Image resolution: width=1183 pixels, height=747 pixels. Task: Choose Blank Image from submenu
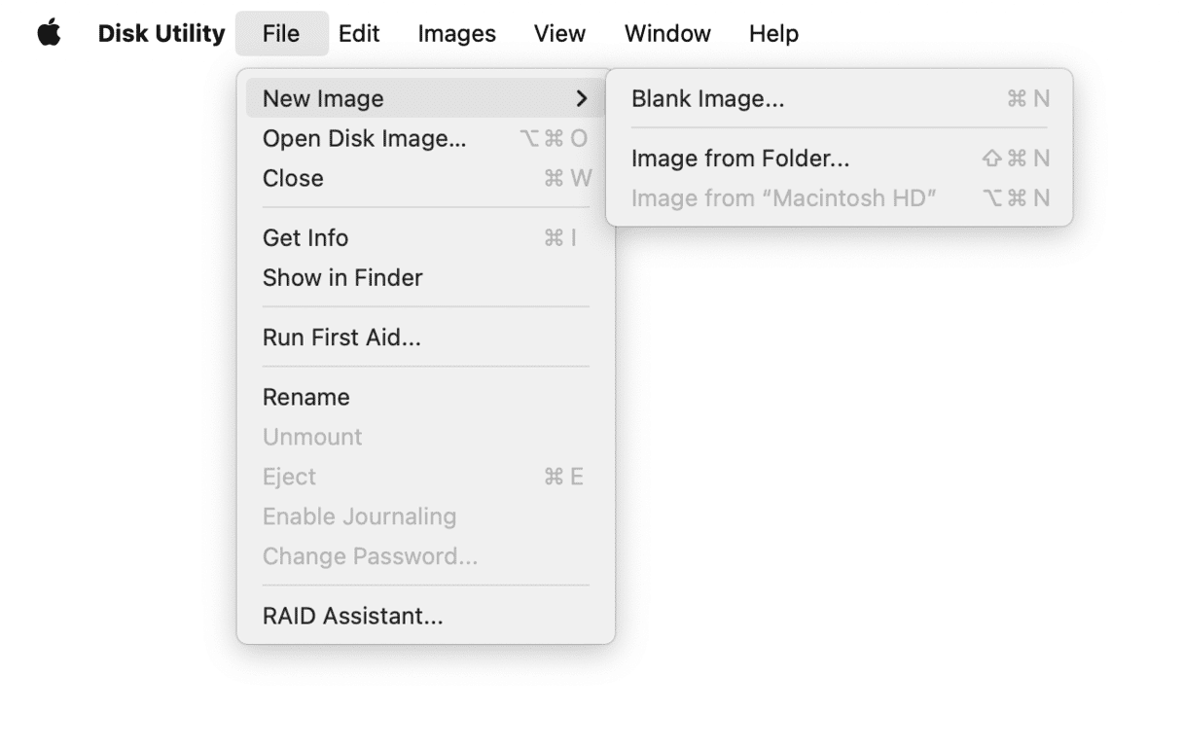[707, 98]
